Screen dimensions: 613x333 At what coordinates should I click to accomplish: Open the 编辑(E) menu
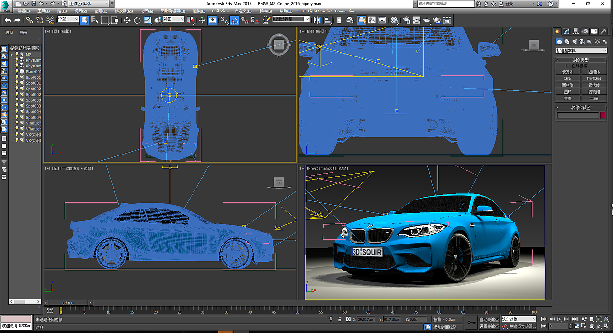pos(23,11)
